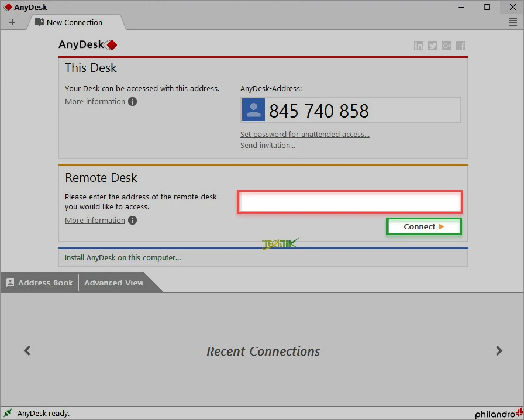Screen dimensions: 524x420
Task: Open AnyDesk LinkedIn page icon
Action: click(x=418, y=46)
